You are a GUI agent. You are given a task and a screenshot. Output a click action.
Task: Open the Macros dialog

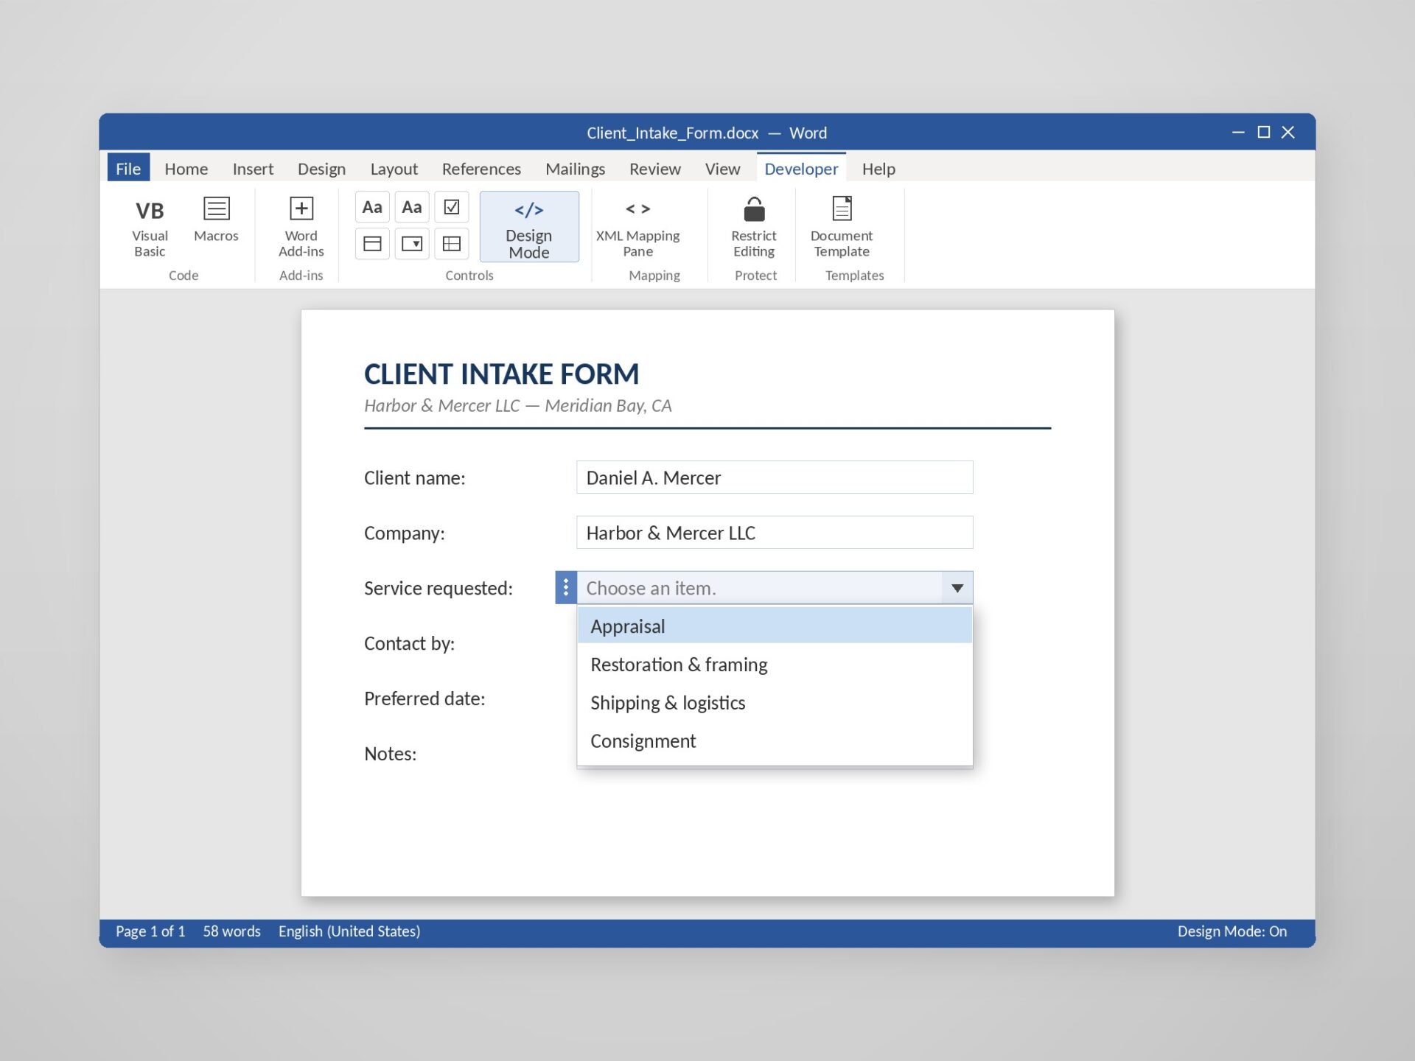point(216,220)
